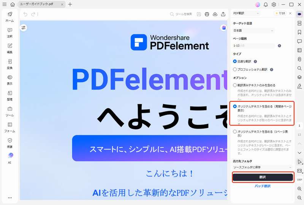
Task: Click the バッチ翻訳 link
Action: point(263,186)
